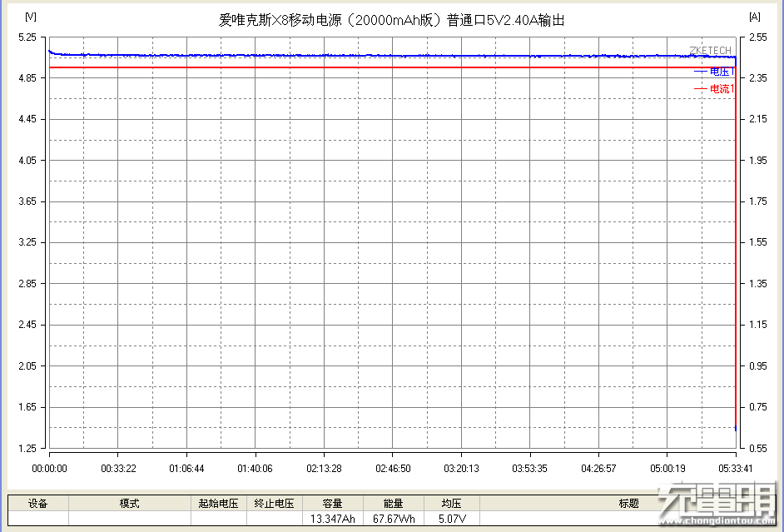This screenshot has height=532, width=784.
Task: Select the 5.07V average voltage cell
Action: 451,519
